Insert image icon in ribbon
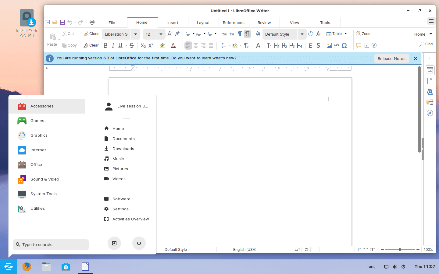The height and width of the screenshot is (274, 439). click(x=329, y=45)
